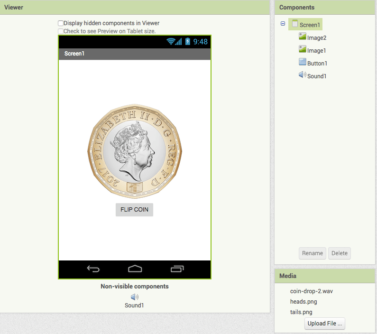Select coin-drop-2.wav in Media
This screenshot has height=334, width=377.
[x=312, y=291]
